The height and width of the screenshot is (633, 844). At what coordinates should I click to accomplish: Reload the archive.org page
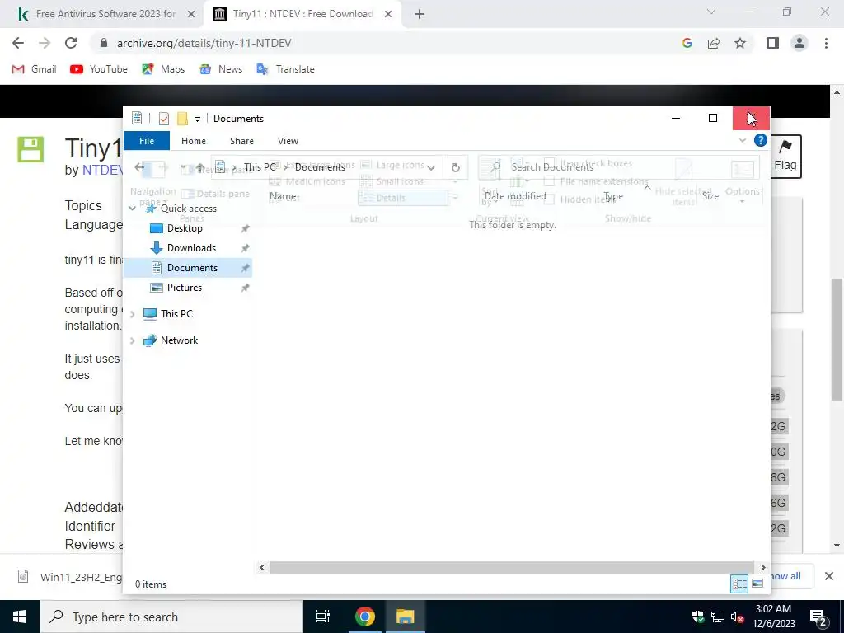(x=71, y=43)
